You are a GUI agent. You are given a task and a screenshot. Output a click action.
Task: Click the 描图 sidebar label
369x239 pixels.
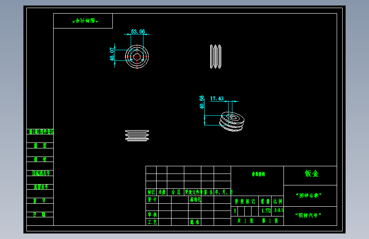pos(40,145)
